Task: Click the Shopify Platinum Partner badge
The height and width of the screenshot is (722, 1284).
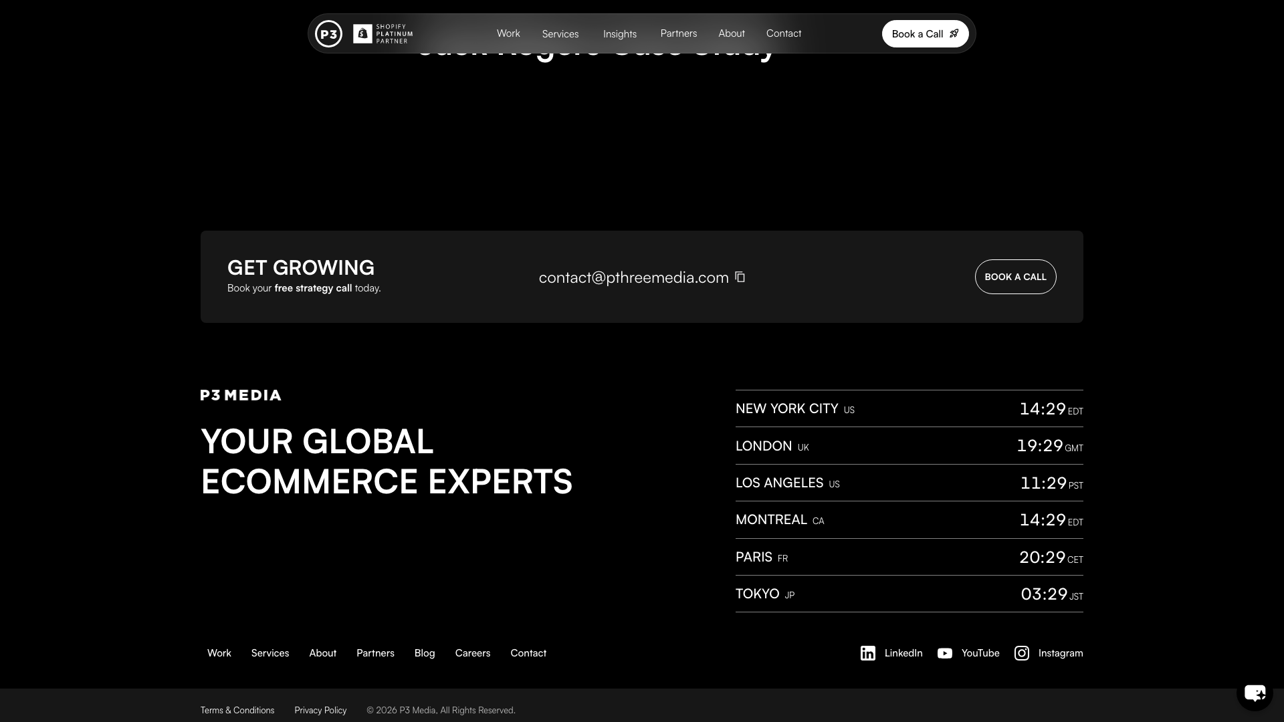Action: click(383, 33)
